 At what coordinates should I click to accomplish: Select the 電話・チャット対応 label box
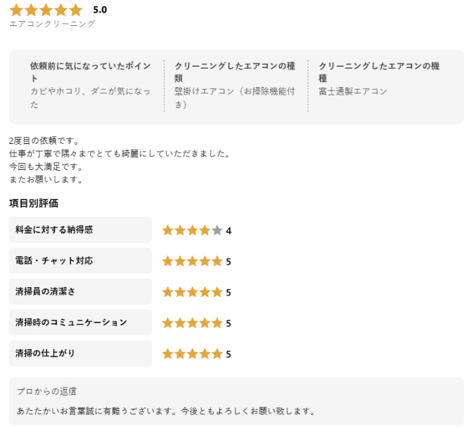click(x=80, y=261)
